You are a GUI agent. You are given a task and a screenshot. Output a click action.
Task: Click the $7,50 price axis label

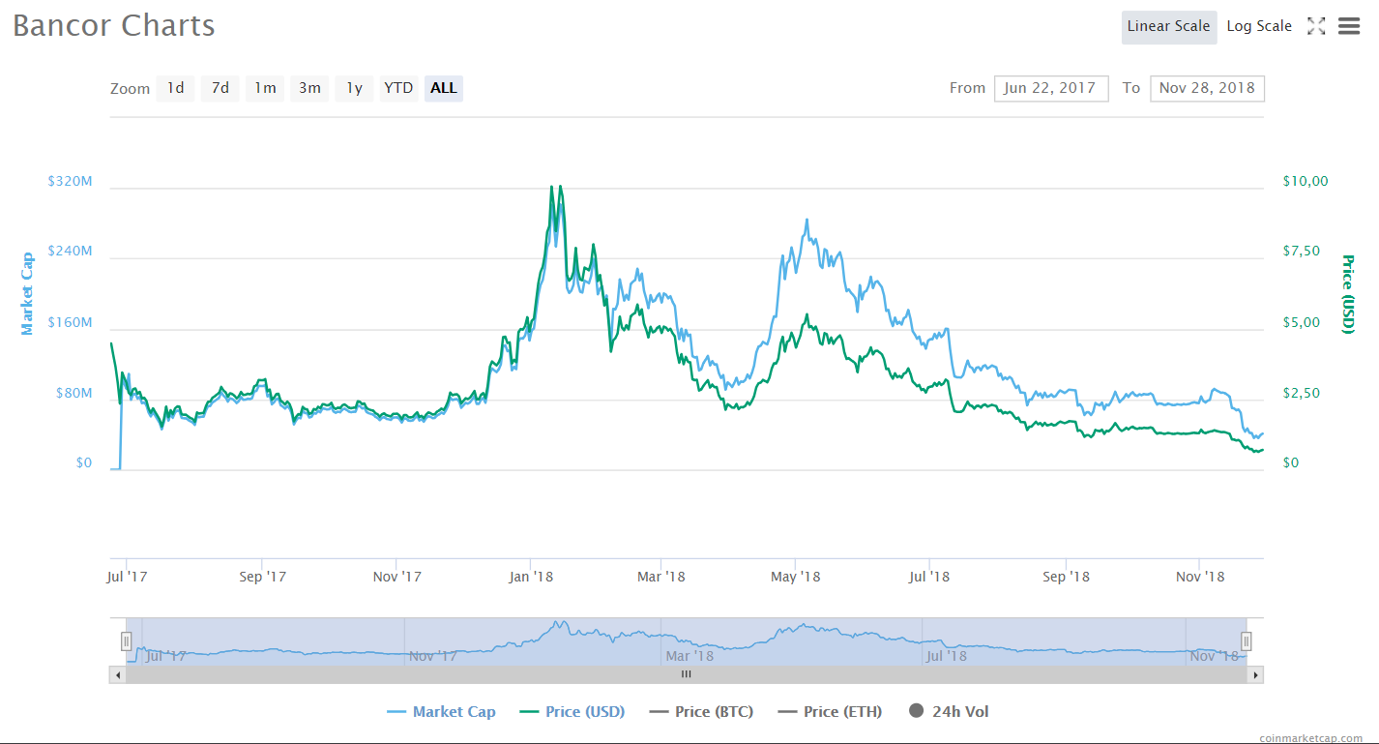(1302, 252)
